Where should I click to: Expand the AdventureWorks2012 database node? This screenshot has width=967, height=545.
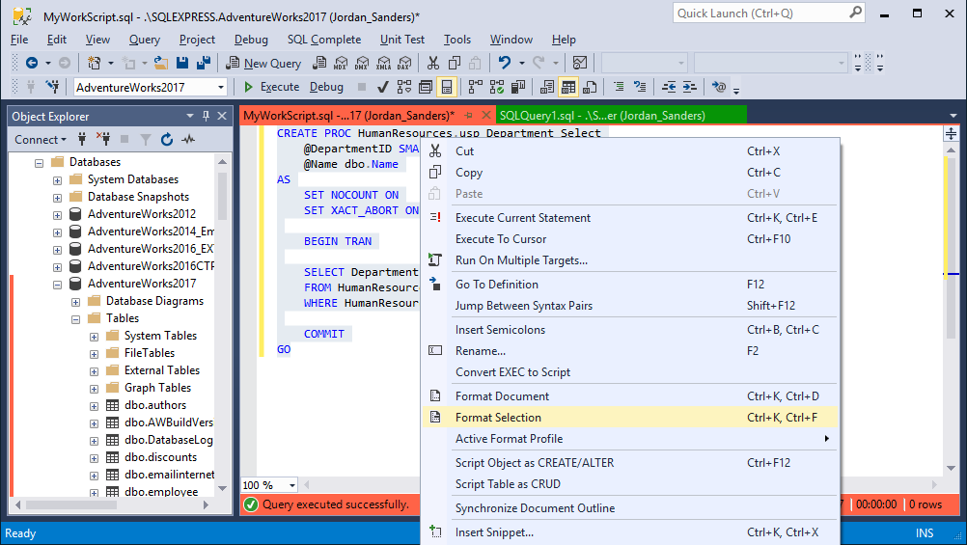pos(57,215)
